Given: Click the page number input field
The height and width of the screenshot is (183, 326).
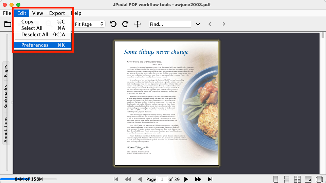Looking at the screenshot, I should point(162,179).
